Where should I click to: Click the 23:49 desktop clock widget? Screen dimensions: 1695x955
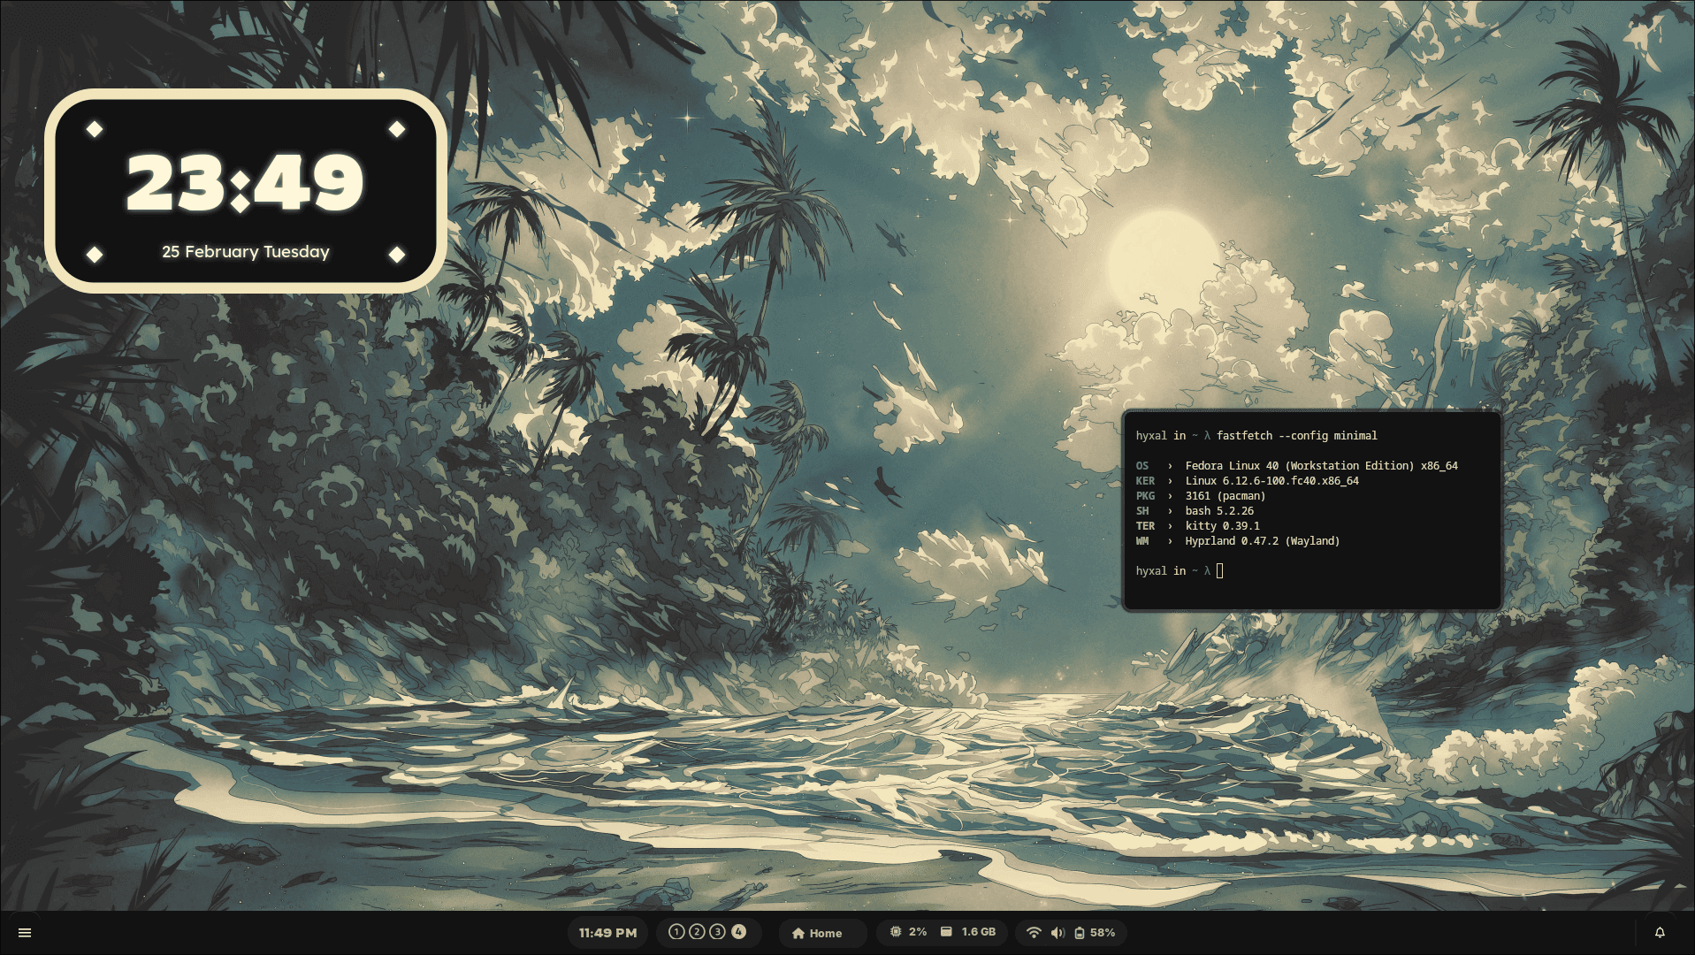click(245, 183)
